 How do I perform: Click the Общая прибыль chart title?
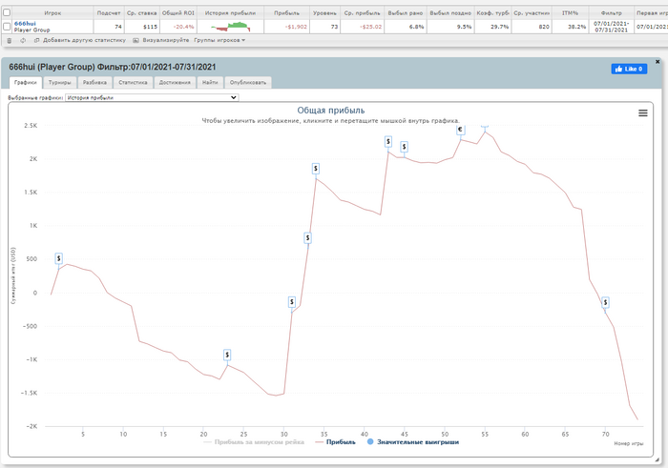point(330,111)
